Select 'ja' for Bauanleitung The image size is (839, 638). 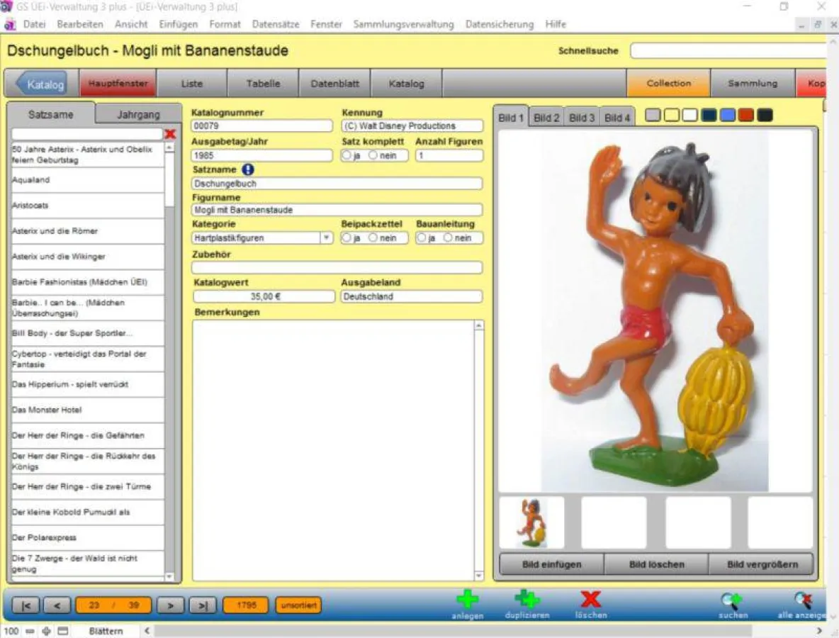[x=422, y=238]
